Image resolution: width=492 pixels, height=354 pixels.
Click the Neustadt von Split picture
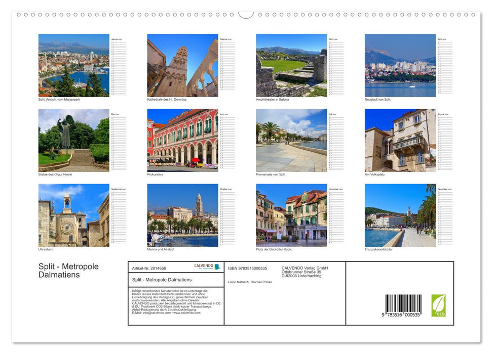tap(400, 65)
